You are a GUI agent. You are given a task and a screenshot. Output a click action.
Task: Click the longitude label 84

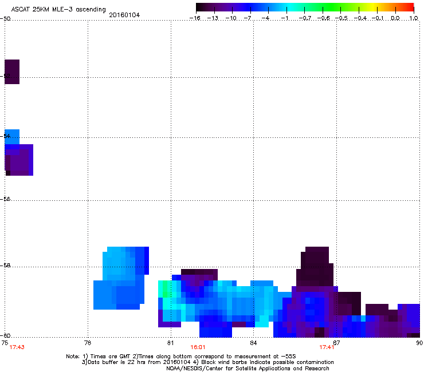[x=253, y=343]
